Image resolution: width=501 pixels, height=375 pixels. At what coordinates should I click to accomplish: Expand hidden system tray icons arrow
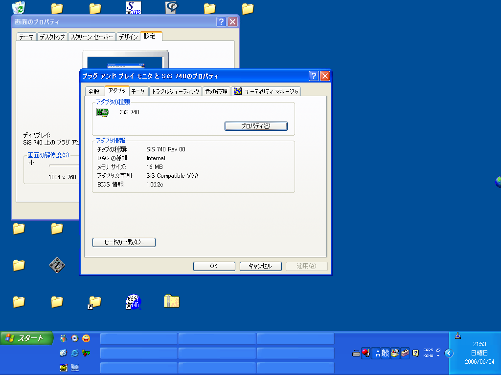click(448, 353)
